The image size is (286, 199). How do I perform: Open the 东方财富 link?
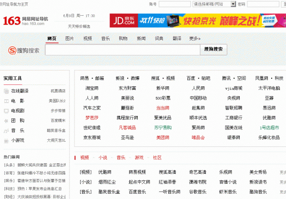[127, 88]
